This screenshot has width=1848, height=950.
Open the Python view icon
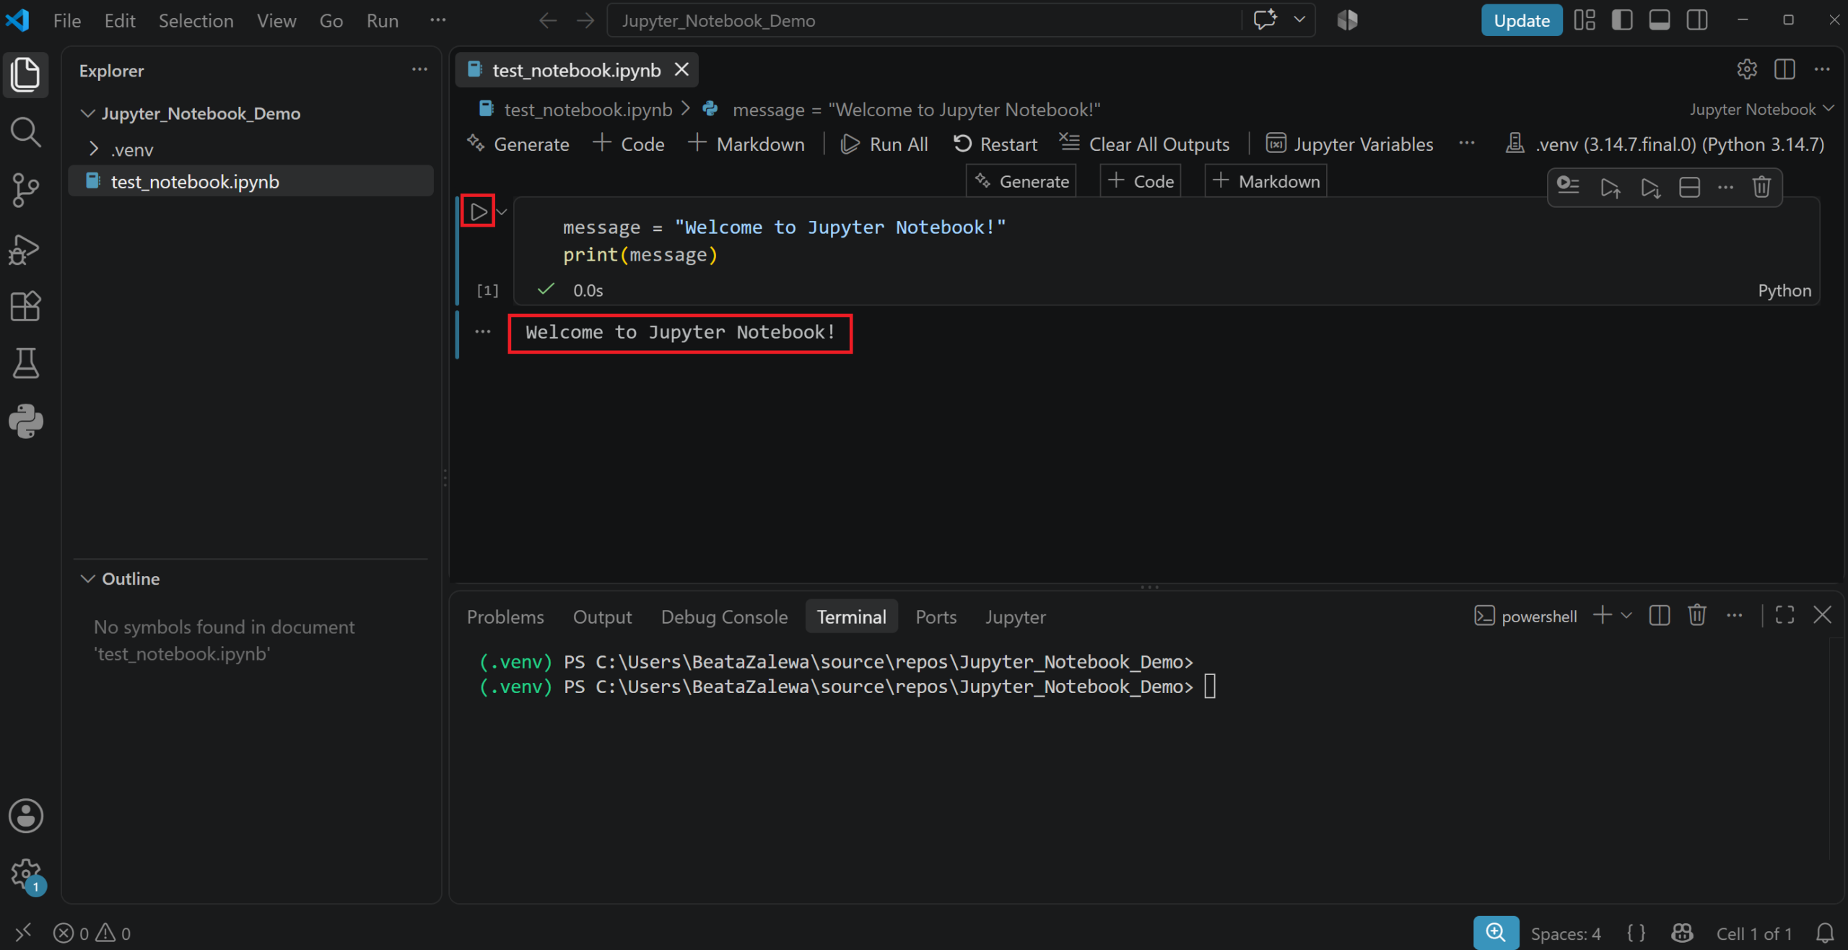click(25, 421)
